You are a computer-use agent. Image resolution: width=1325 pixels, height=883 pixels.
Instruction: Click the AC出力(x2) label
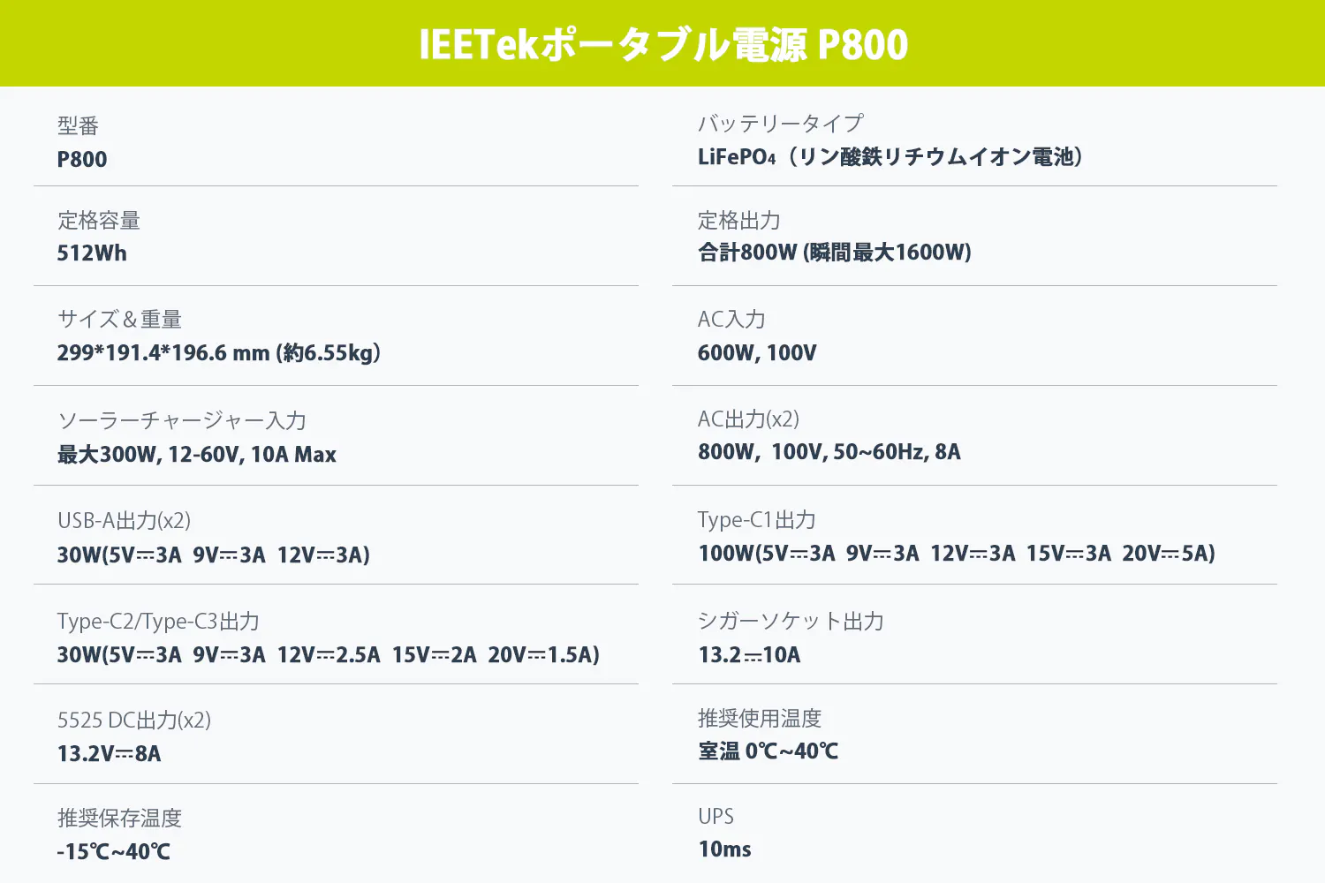click(x=748, y=419)
